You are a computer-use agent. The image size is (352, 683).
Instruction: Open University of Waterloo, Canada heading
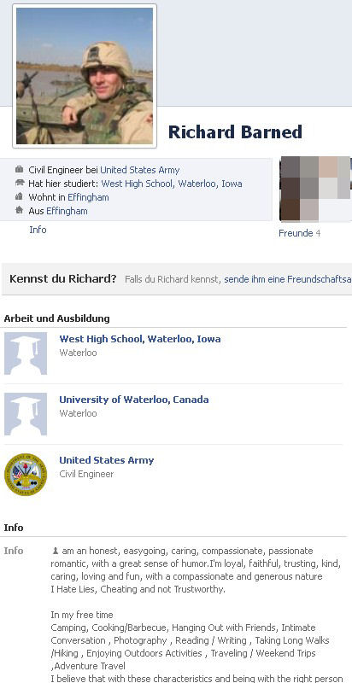pyautogui.click(x=134, y=400)
